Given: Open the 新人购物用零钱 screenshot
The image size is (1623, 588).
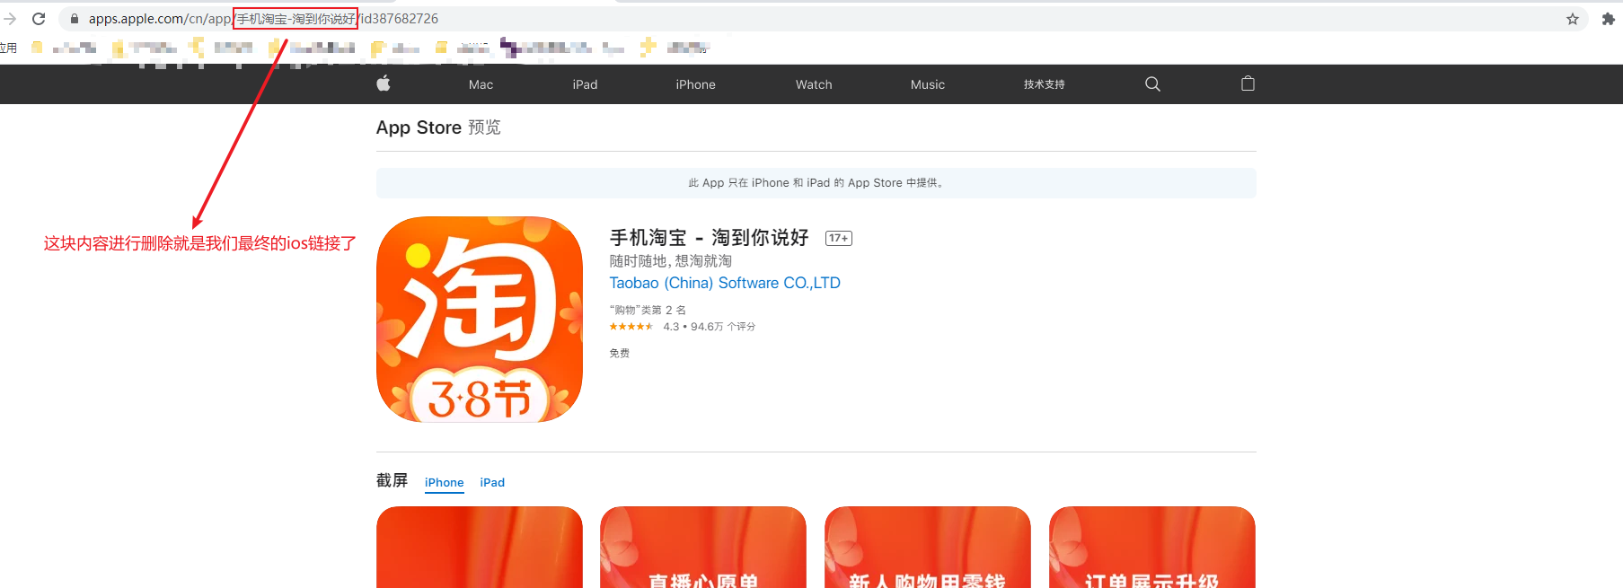Looking at the screenshot, I should coord(928,547).
